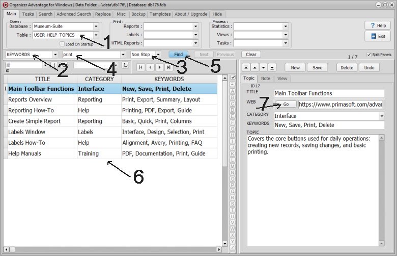Open Help with the question mark button
397x256 pixels.
(377, 25)
